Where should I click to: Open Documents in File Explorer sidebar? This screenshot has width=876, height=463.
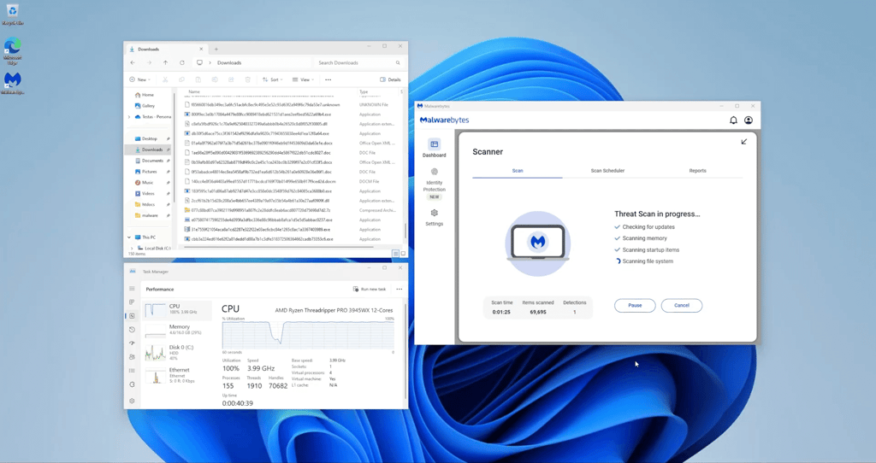click(149, 161)
